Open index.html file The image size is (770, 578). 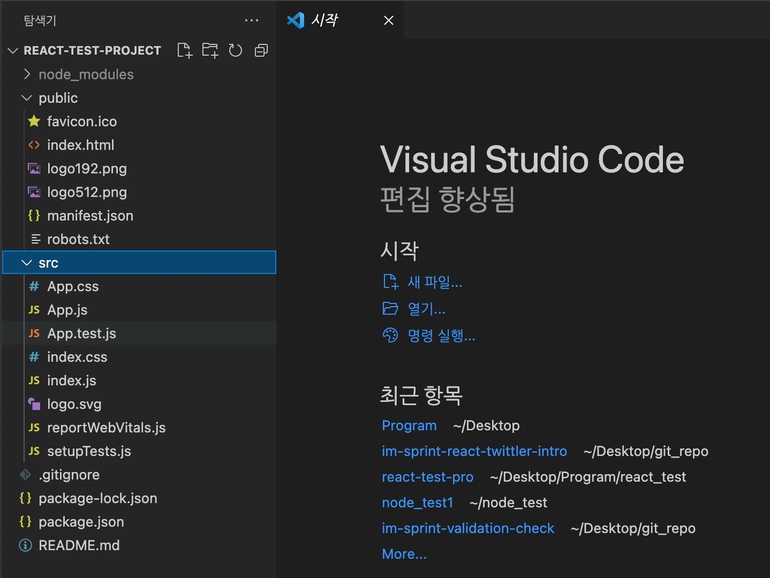pyautogui.click(x=80, y=145)
